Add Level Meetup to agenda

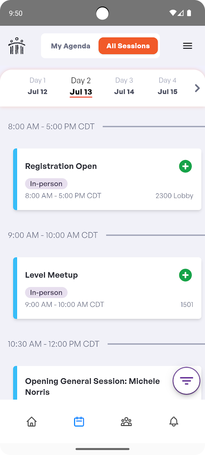pos(185,275)
